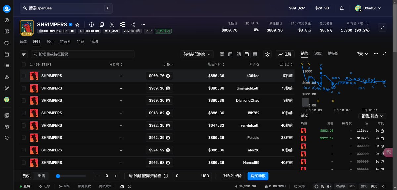Click the $900.70 price button
The width and height of the screenshot is (397, 190).
coord(159,76)
